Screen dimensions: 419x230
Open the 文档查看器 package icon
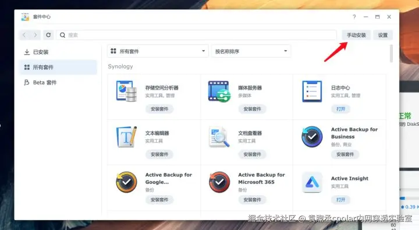pyautogui.click(x=219, y=137)
